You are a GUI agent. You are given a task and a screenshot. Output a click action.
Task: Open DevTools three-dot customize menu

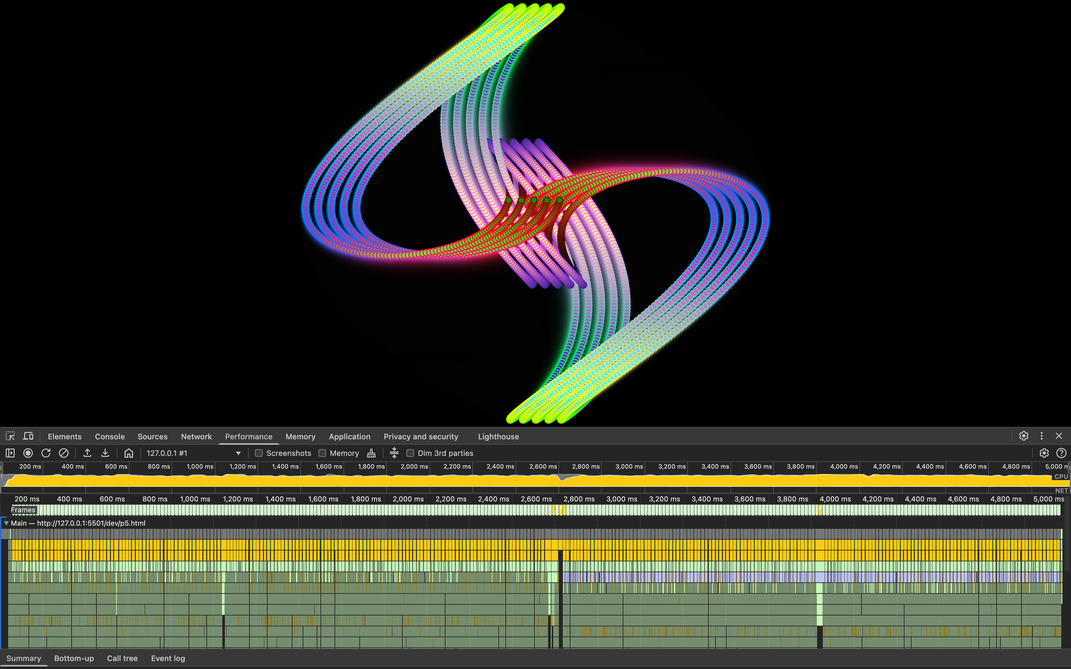coord(1041,436)
